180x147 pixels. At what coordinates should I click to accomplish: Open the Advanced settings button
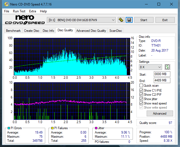pos(160,114)
